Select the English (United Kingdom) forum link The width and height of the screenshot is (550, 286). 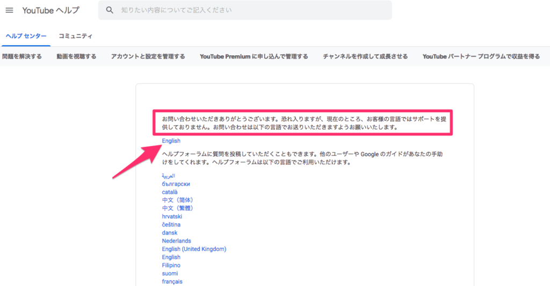[x=194, y=249]
